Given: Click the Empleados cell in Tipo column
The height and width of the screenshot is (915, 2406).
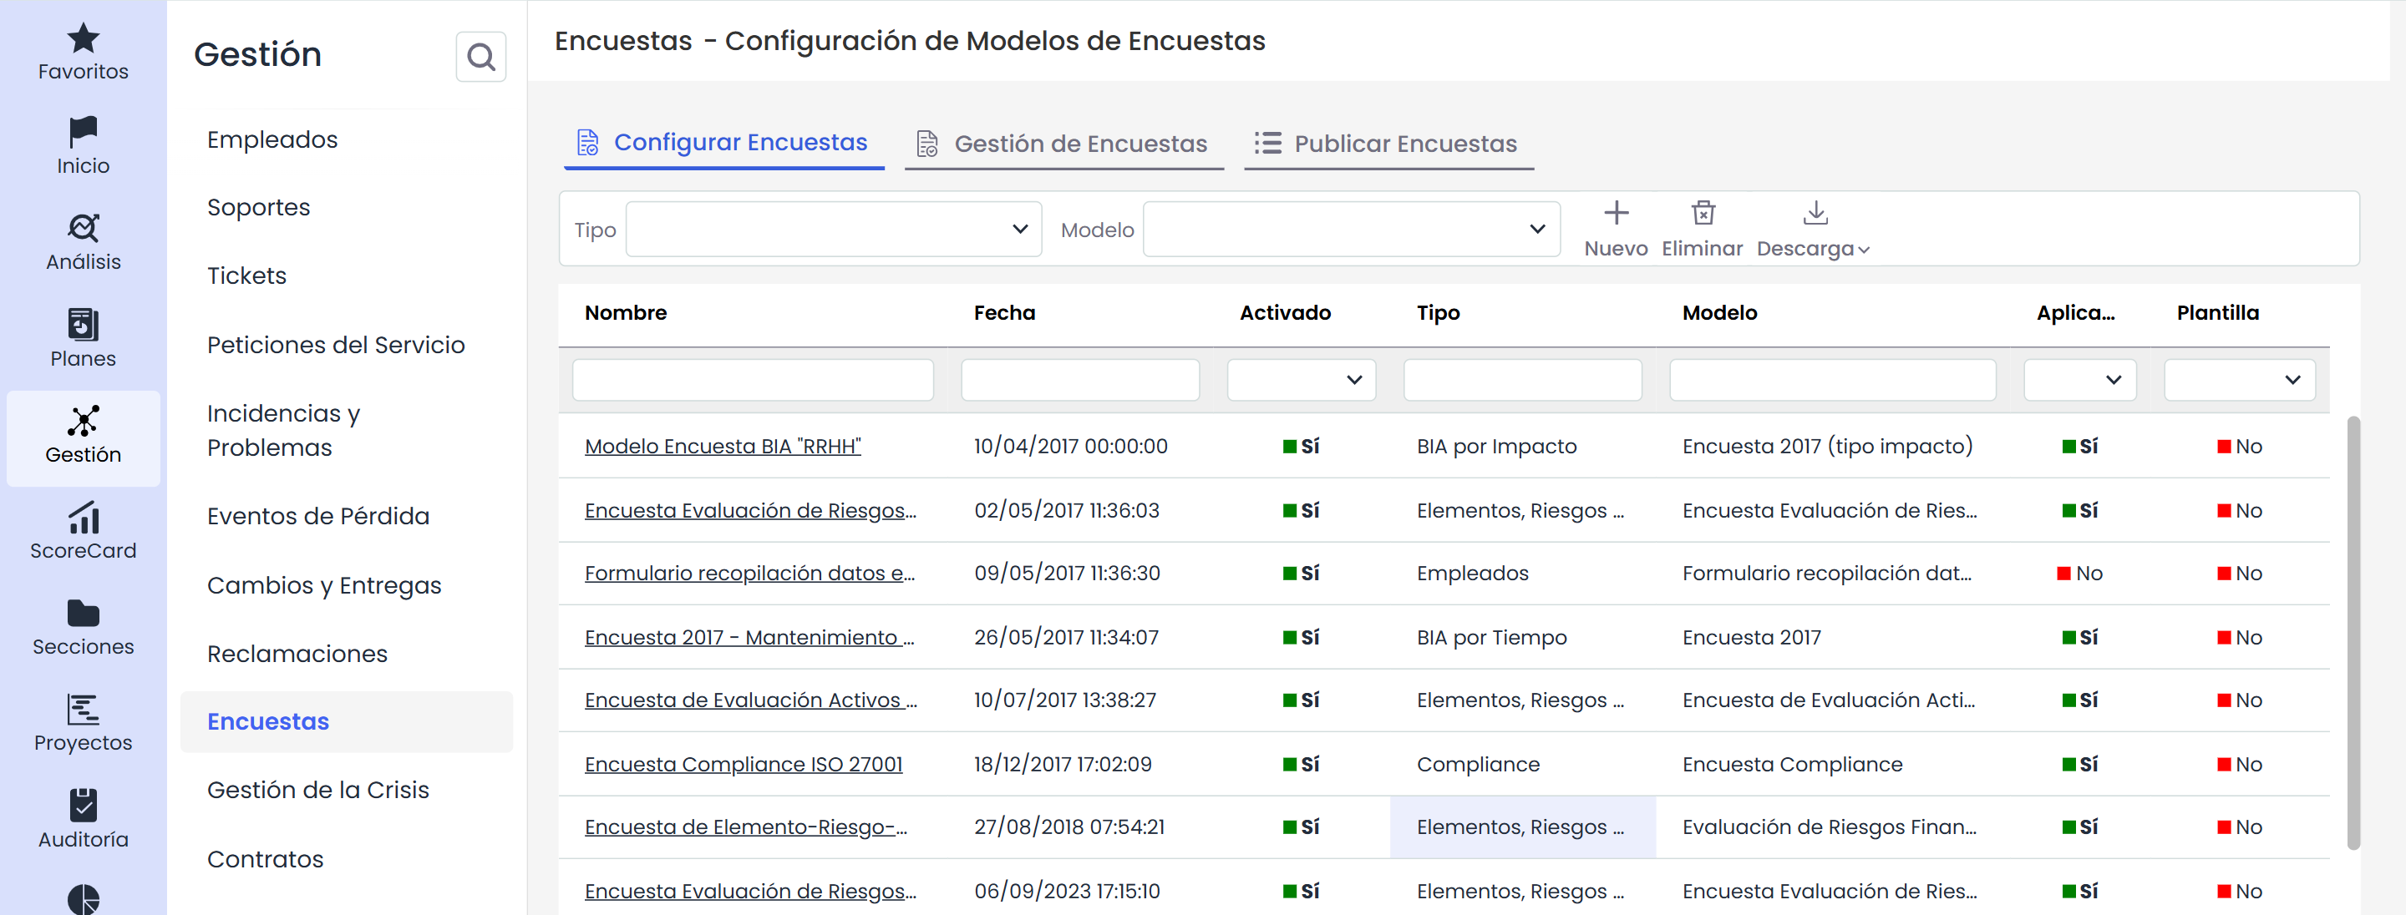Looking at the screenshot, I should (1473, 574).
